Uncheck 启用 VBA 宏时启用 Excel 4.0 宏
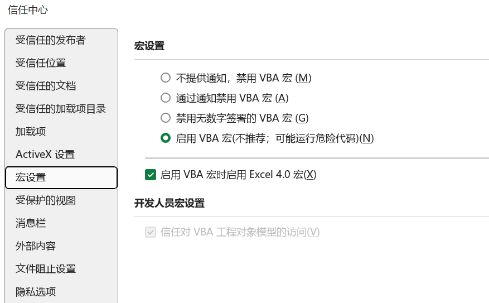The height and width of the screenshot is (303, 489). click(150, 175)
